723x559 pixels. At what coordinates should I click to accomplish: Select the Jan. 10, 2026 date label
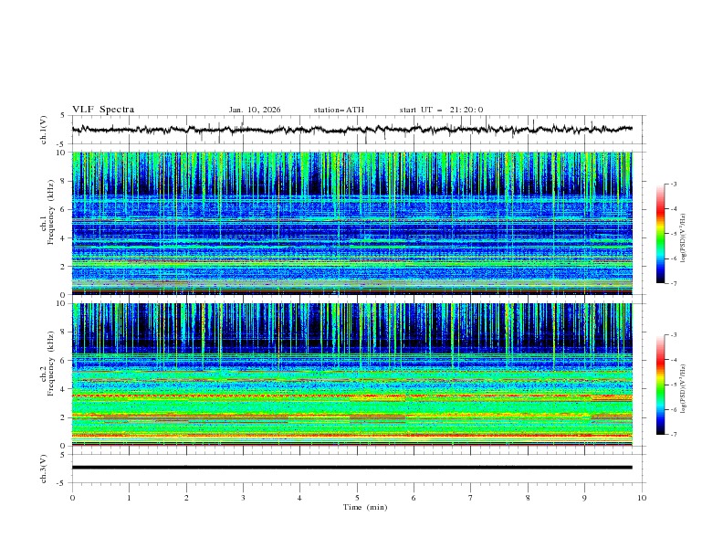(255, 110)
